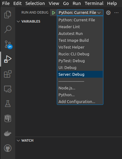Choose the highlighted Server: Debug configuration
Screen dimensions: 122x159
(80, 74)
